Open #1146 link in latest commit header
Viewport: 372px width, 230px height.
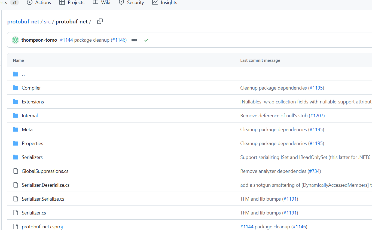[x=119, y=40]
